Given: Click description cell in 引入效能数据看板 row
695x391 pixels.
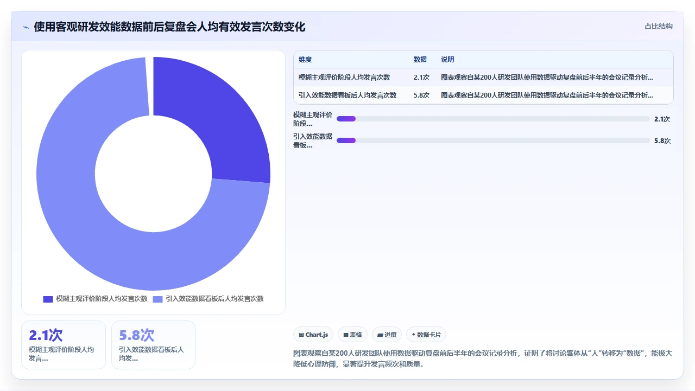Looking at the screenshot, I should pyautogui.click(x=547, y=95).
